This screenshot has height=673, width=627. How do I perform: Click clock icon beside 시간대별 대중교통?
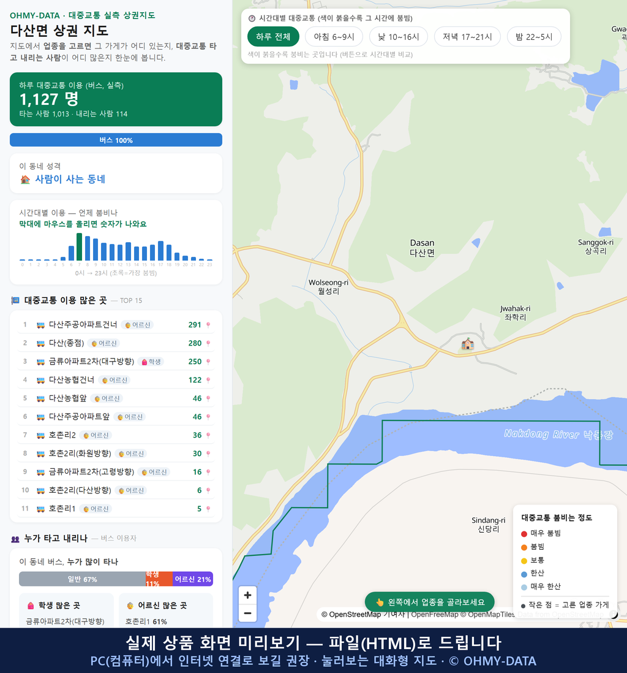(x=252, y=18)
